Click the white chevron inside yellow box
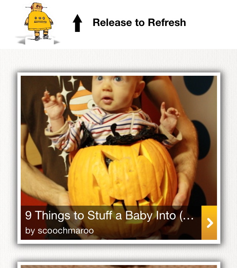This screenshot has height=268, width=237. [210, 223]
